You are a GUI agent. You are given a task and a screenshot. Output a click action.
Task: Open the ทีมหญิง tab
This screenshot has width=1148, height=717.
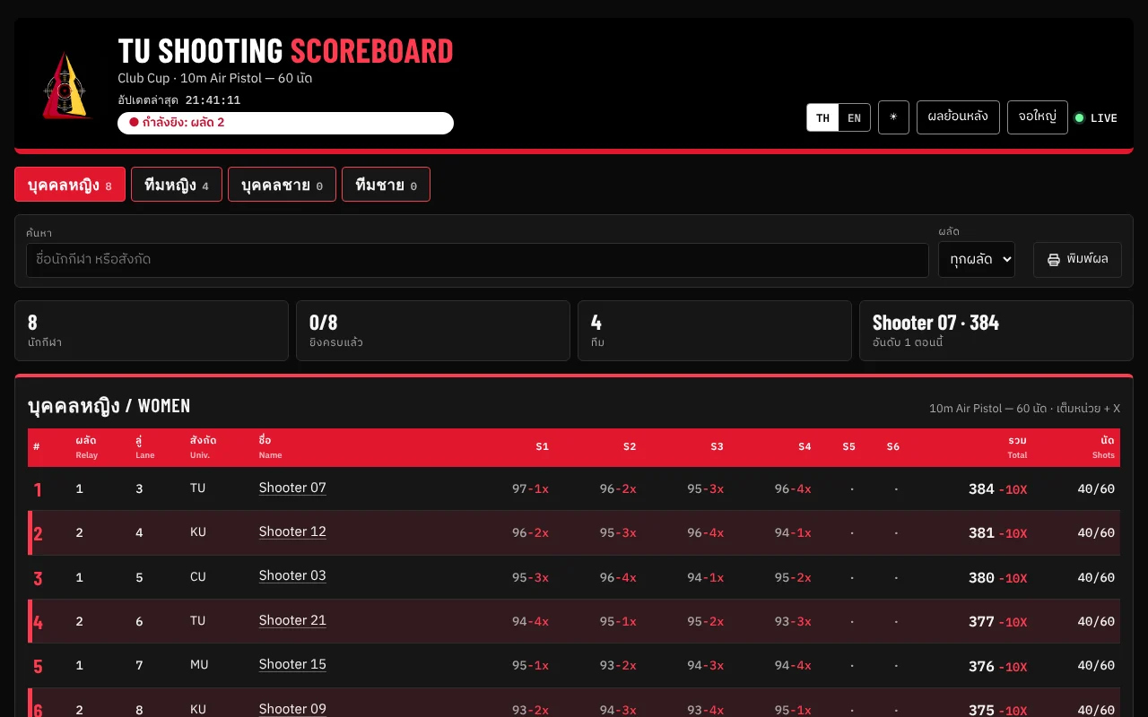point(177,185)
